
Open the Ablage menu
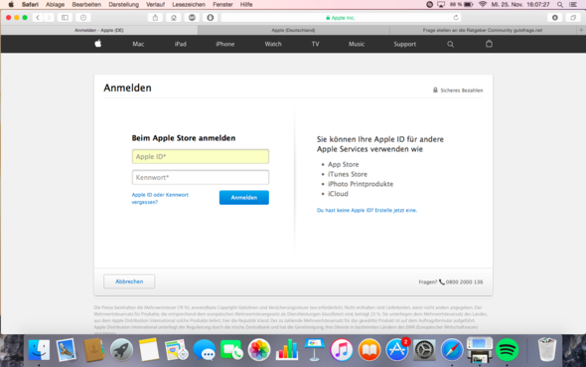click(55, 5)
